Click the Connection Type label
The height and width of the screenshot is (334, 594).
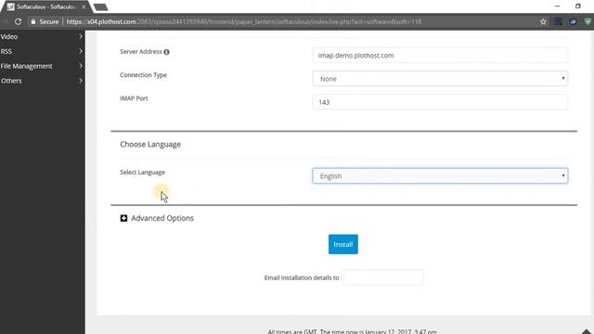click(143, 75)
